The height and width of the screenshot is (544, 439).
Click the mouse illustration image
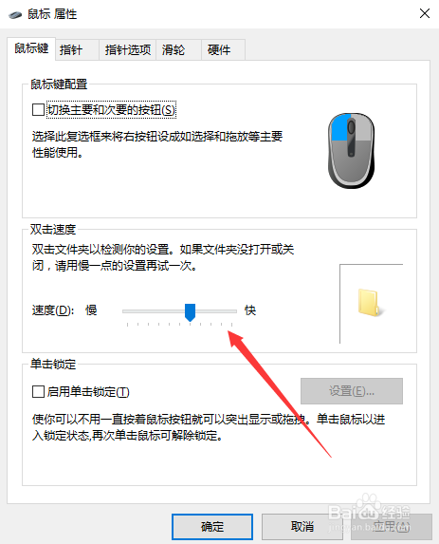pyautogui.click(x=351, y=151)
